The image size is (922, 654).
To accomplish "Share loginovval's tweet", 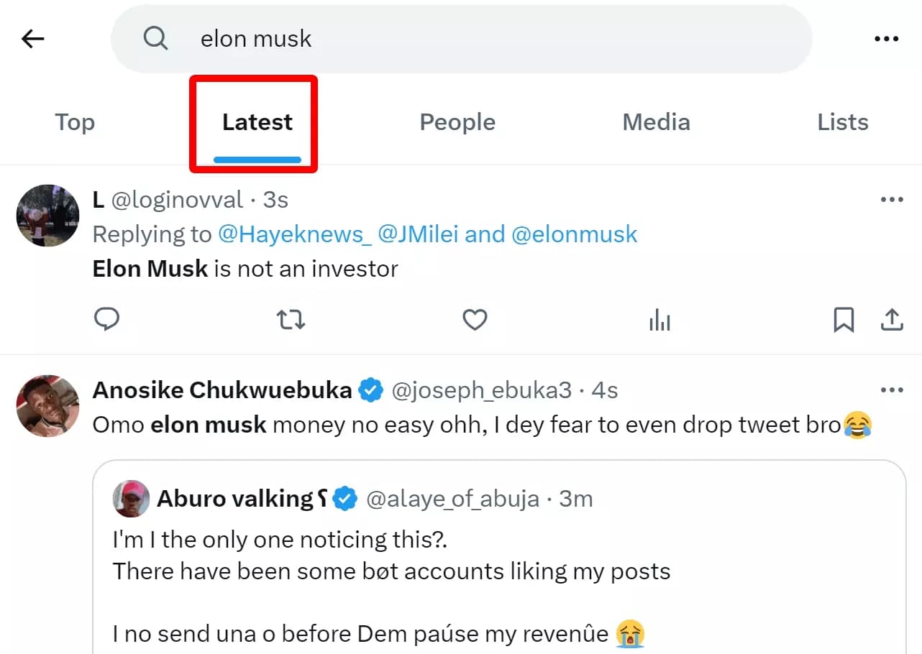I will [x=892, y=319].
